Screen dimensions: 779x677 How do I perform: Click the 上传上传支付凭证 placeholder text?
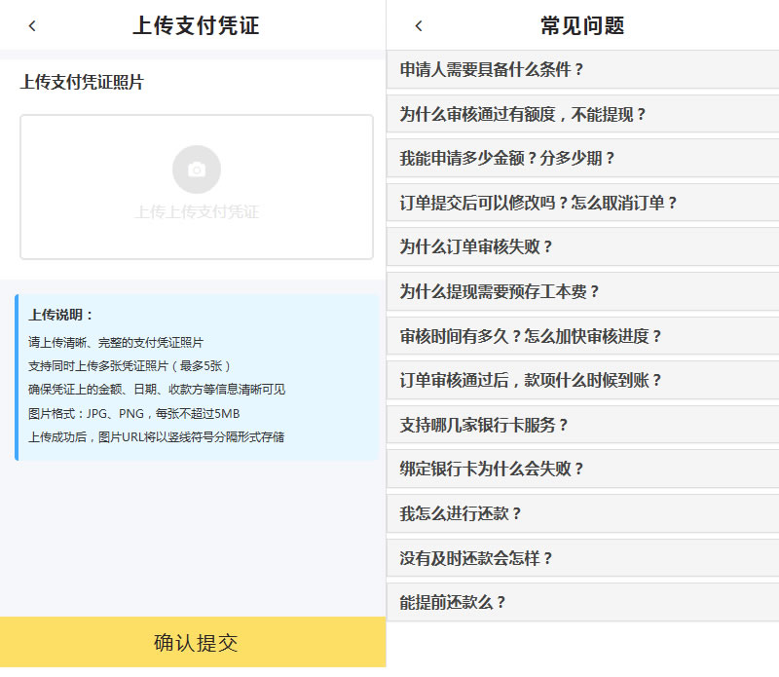(197, 211)
